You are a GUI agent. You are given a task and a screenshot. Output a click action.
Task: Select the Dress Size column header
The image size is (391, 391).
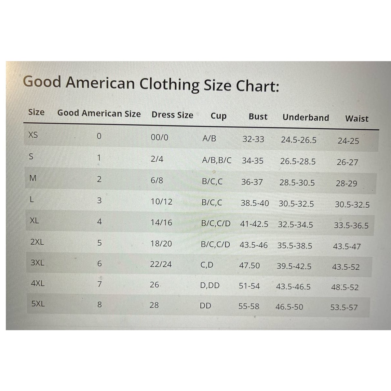(x=172, y=115)
